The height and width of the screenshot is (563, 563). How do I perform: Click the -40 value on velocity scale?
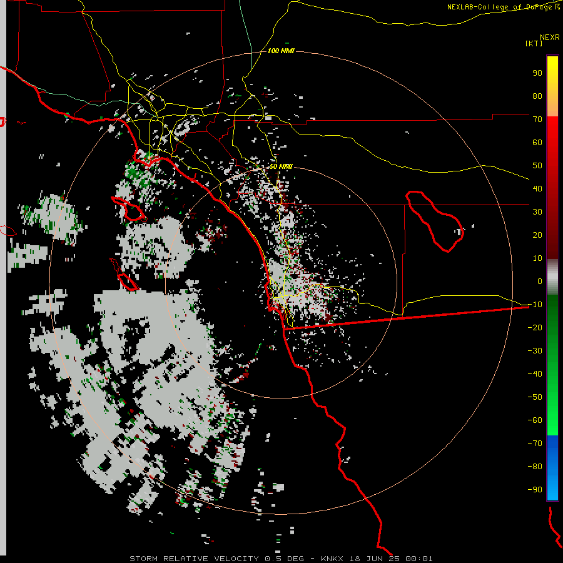(x=535, y=374)
